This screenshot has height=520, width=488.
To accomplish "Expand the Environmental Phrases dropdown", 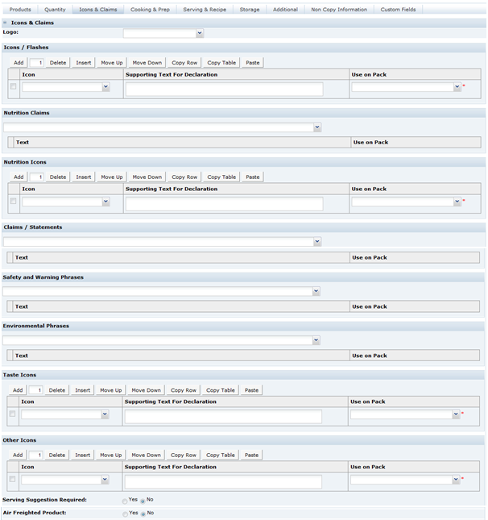I will tap(316, 340).
